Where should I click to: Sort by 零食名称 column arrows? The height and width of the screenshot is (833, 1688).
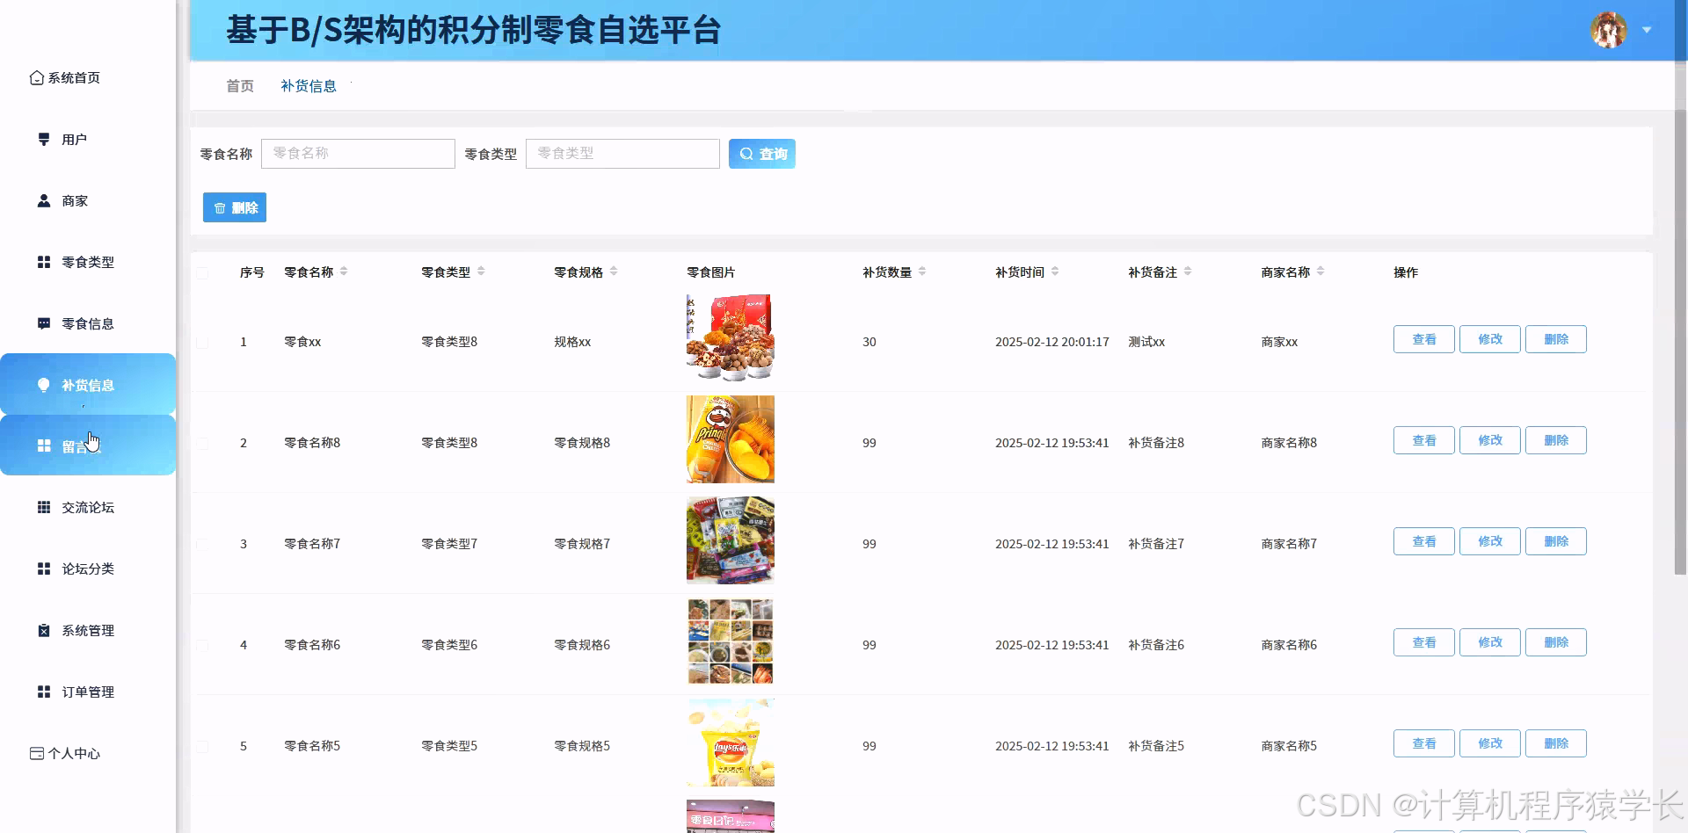click(x=344, y=272)
